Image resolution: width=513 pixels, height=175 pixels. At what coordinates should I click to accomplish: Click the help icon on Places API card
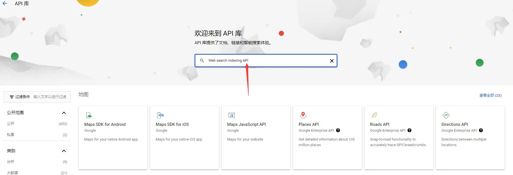[338, 130]
